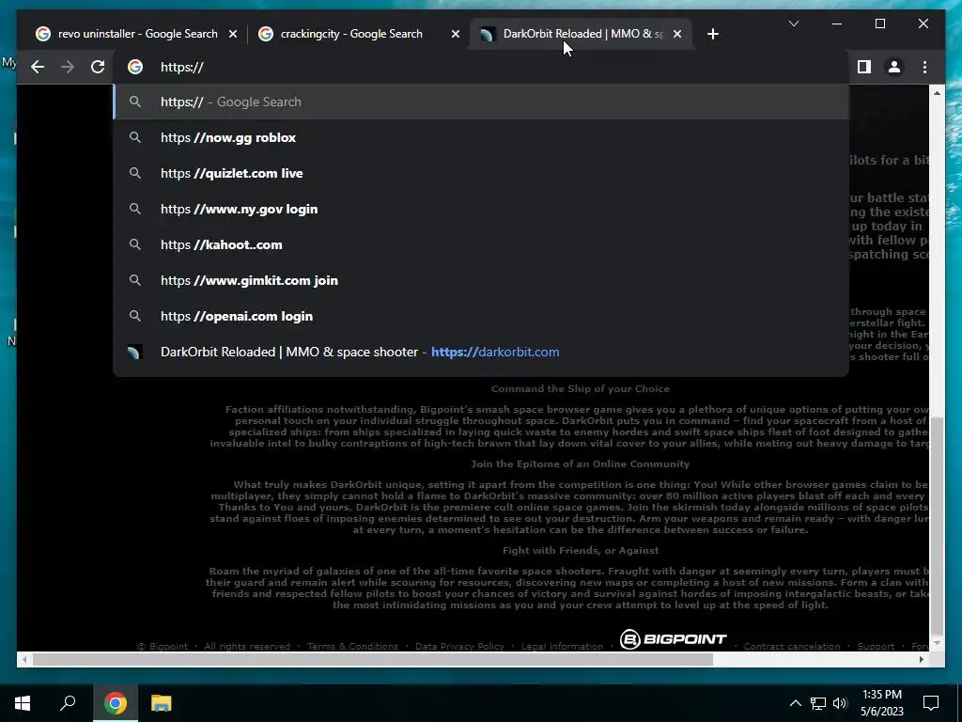Click Chrome icon in the taskbar
Viewport: 962px width, 722px height.
(115, 703)
